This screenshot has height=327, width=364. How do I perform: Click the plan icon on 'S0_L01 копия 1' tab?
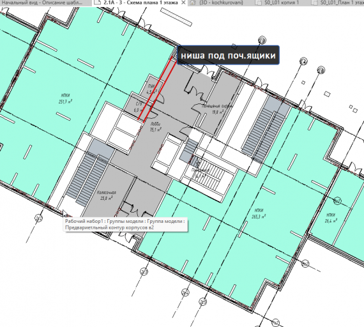(x=257, y=3)
